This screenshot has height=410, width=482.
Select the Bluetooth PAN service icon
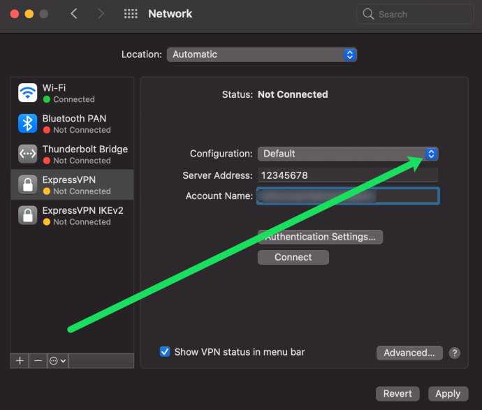(x=28, y=123)
